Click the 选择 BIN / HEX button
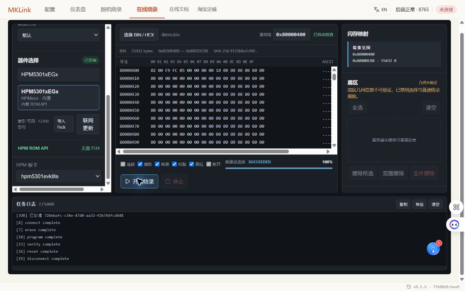This screenshot has height=291, width=465. pos(139,35)
